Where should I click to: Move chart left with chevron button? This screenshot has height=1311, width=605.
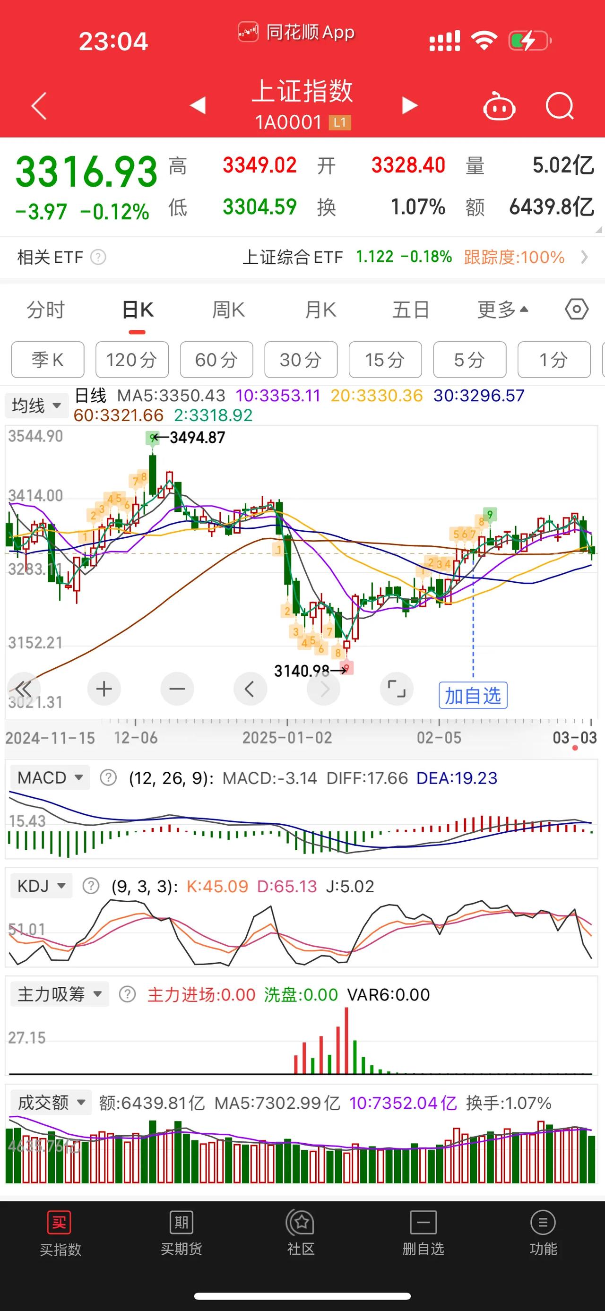pos(250,689)
